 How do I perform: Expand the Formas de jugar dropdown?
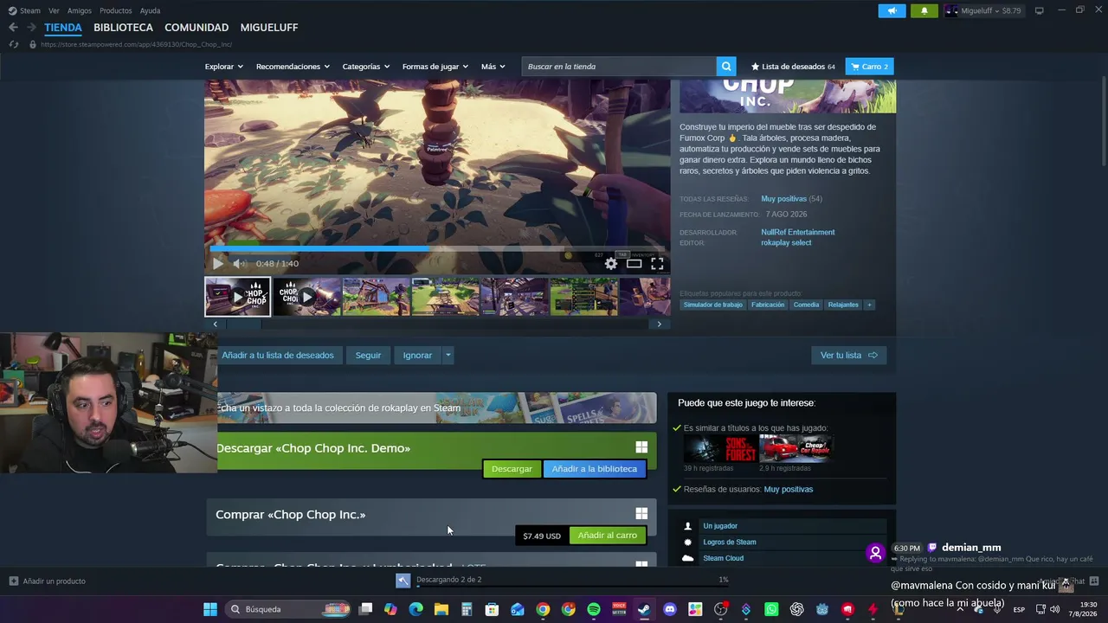coord(435,67)
